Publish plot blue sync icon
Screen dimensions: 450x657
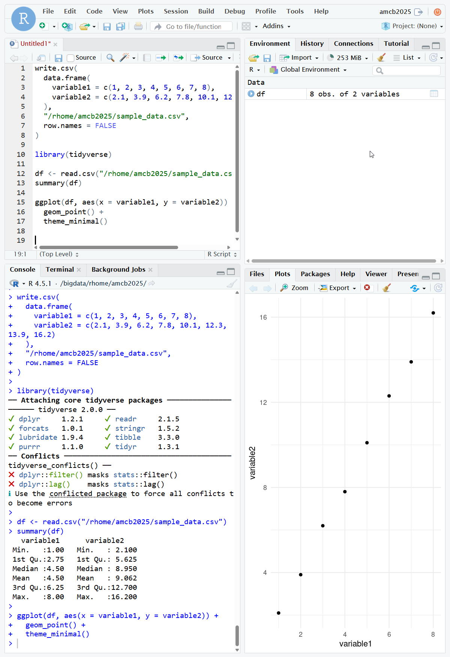click(x=415, y=288)
